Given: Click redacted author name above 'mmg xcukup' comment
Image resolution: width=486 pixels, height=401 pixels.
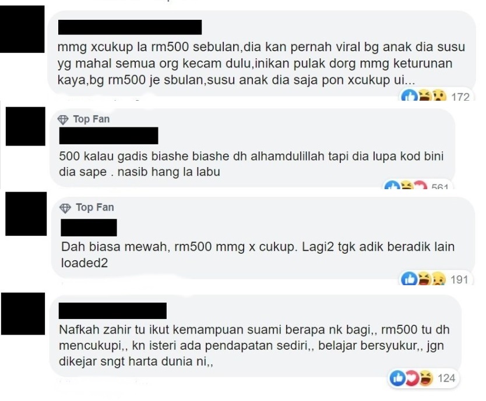Looking at the screenshot, I should [130, 27].
